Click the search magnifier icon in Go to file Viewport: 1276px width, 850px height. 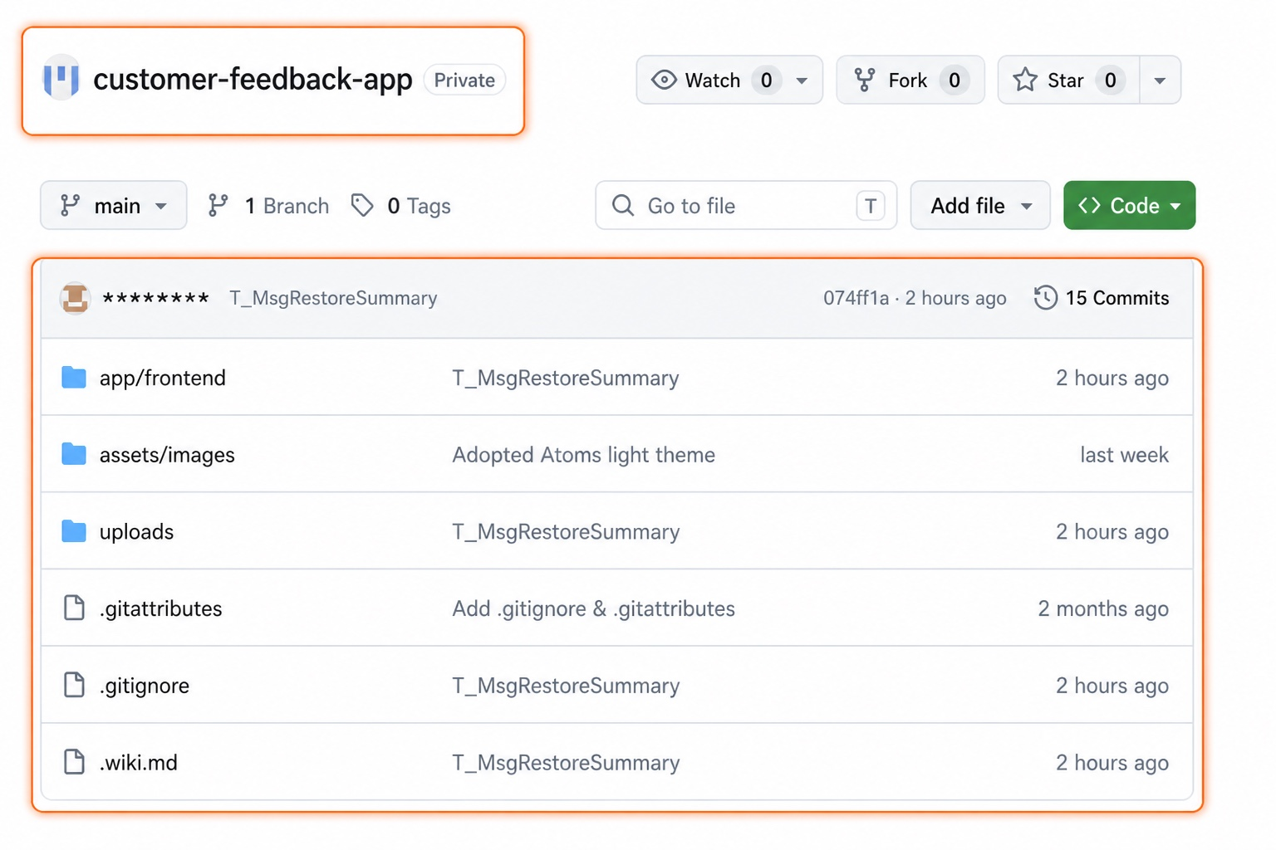click(x=623, y=205)
